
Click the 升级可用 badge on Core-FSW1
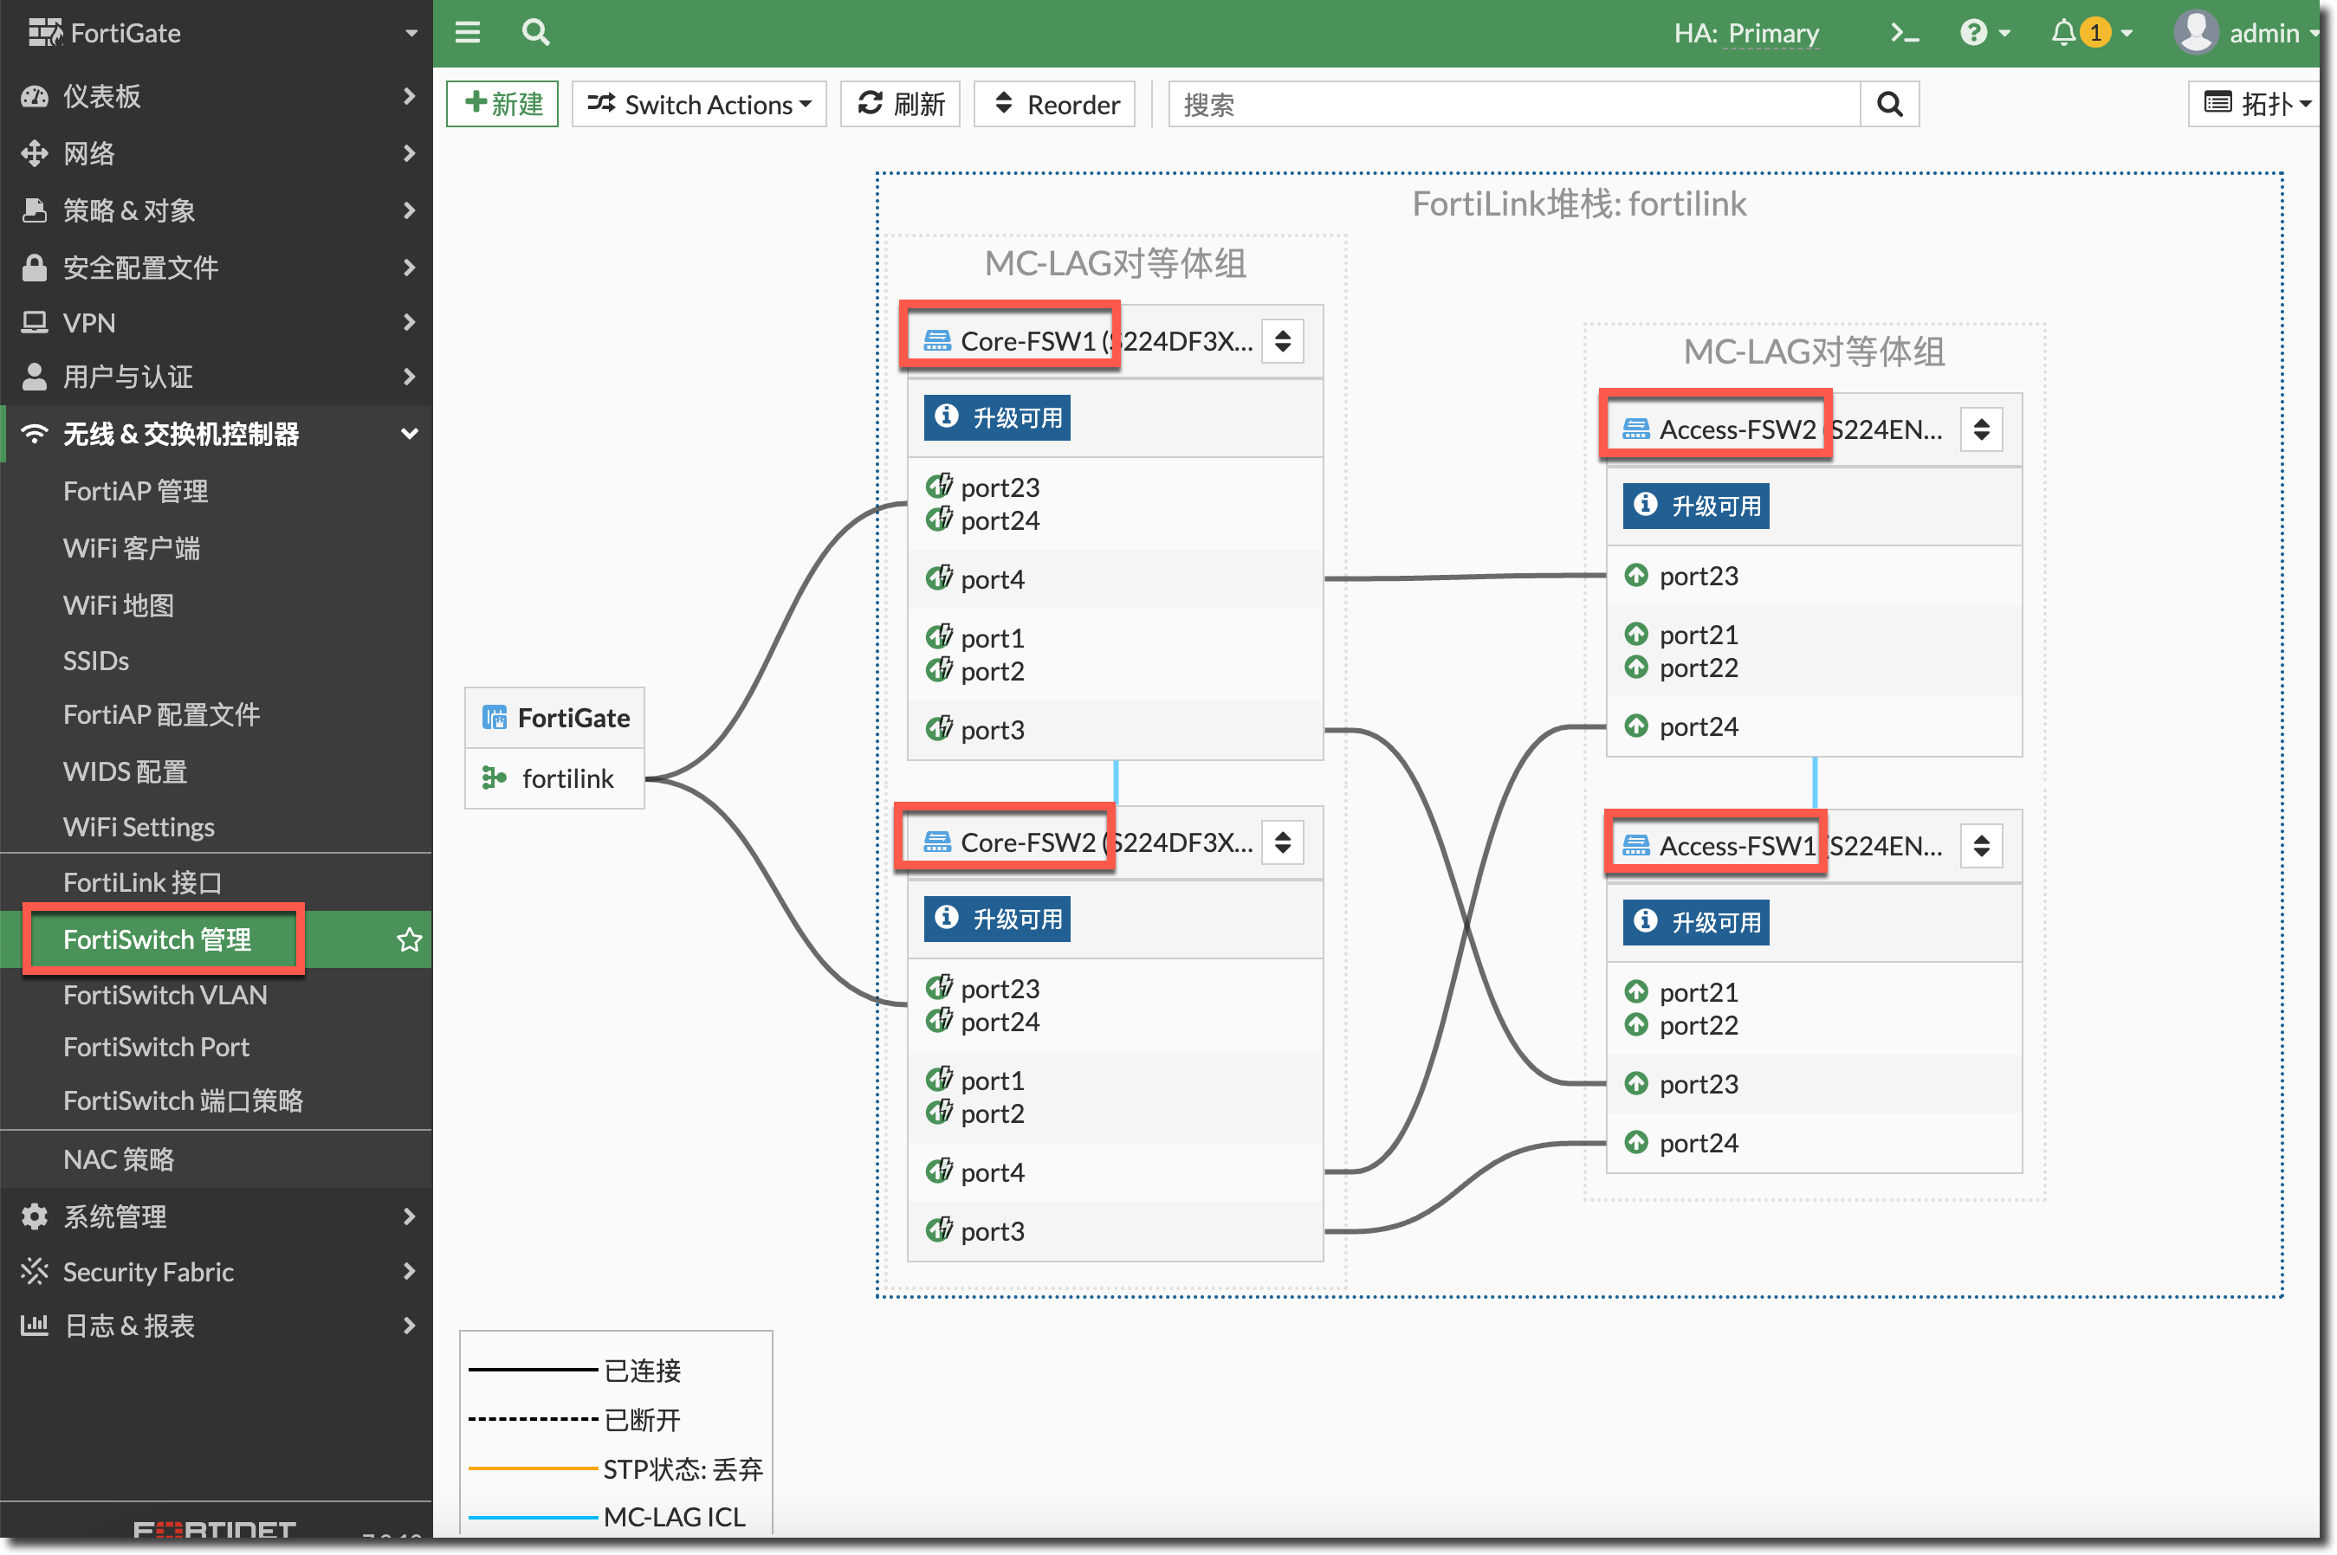pos(997,416)
